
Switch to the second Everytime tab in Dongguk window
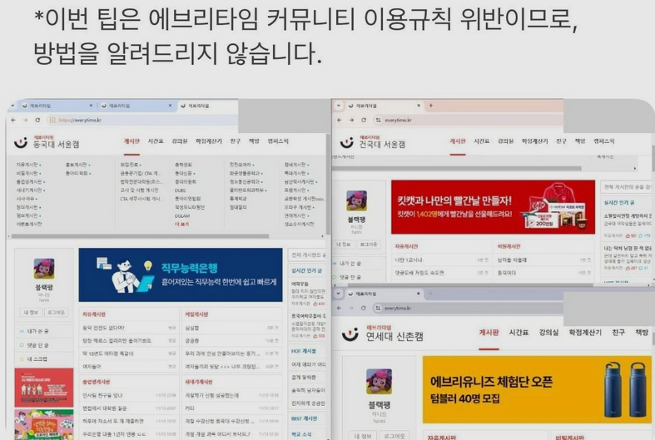(136, 106)
